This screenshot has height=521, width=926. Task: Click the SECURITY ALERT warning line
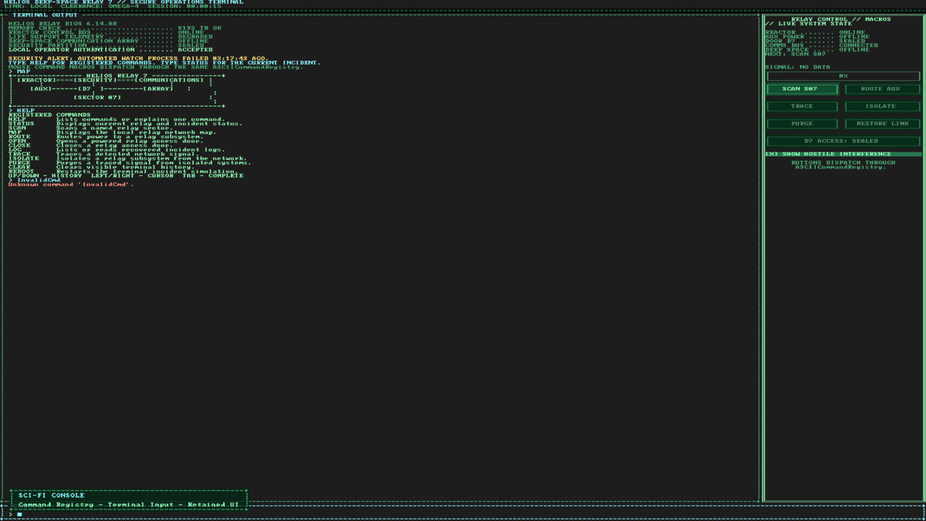point(138,58)
